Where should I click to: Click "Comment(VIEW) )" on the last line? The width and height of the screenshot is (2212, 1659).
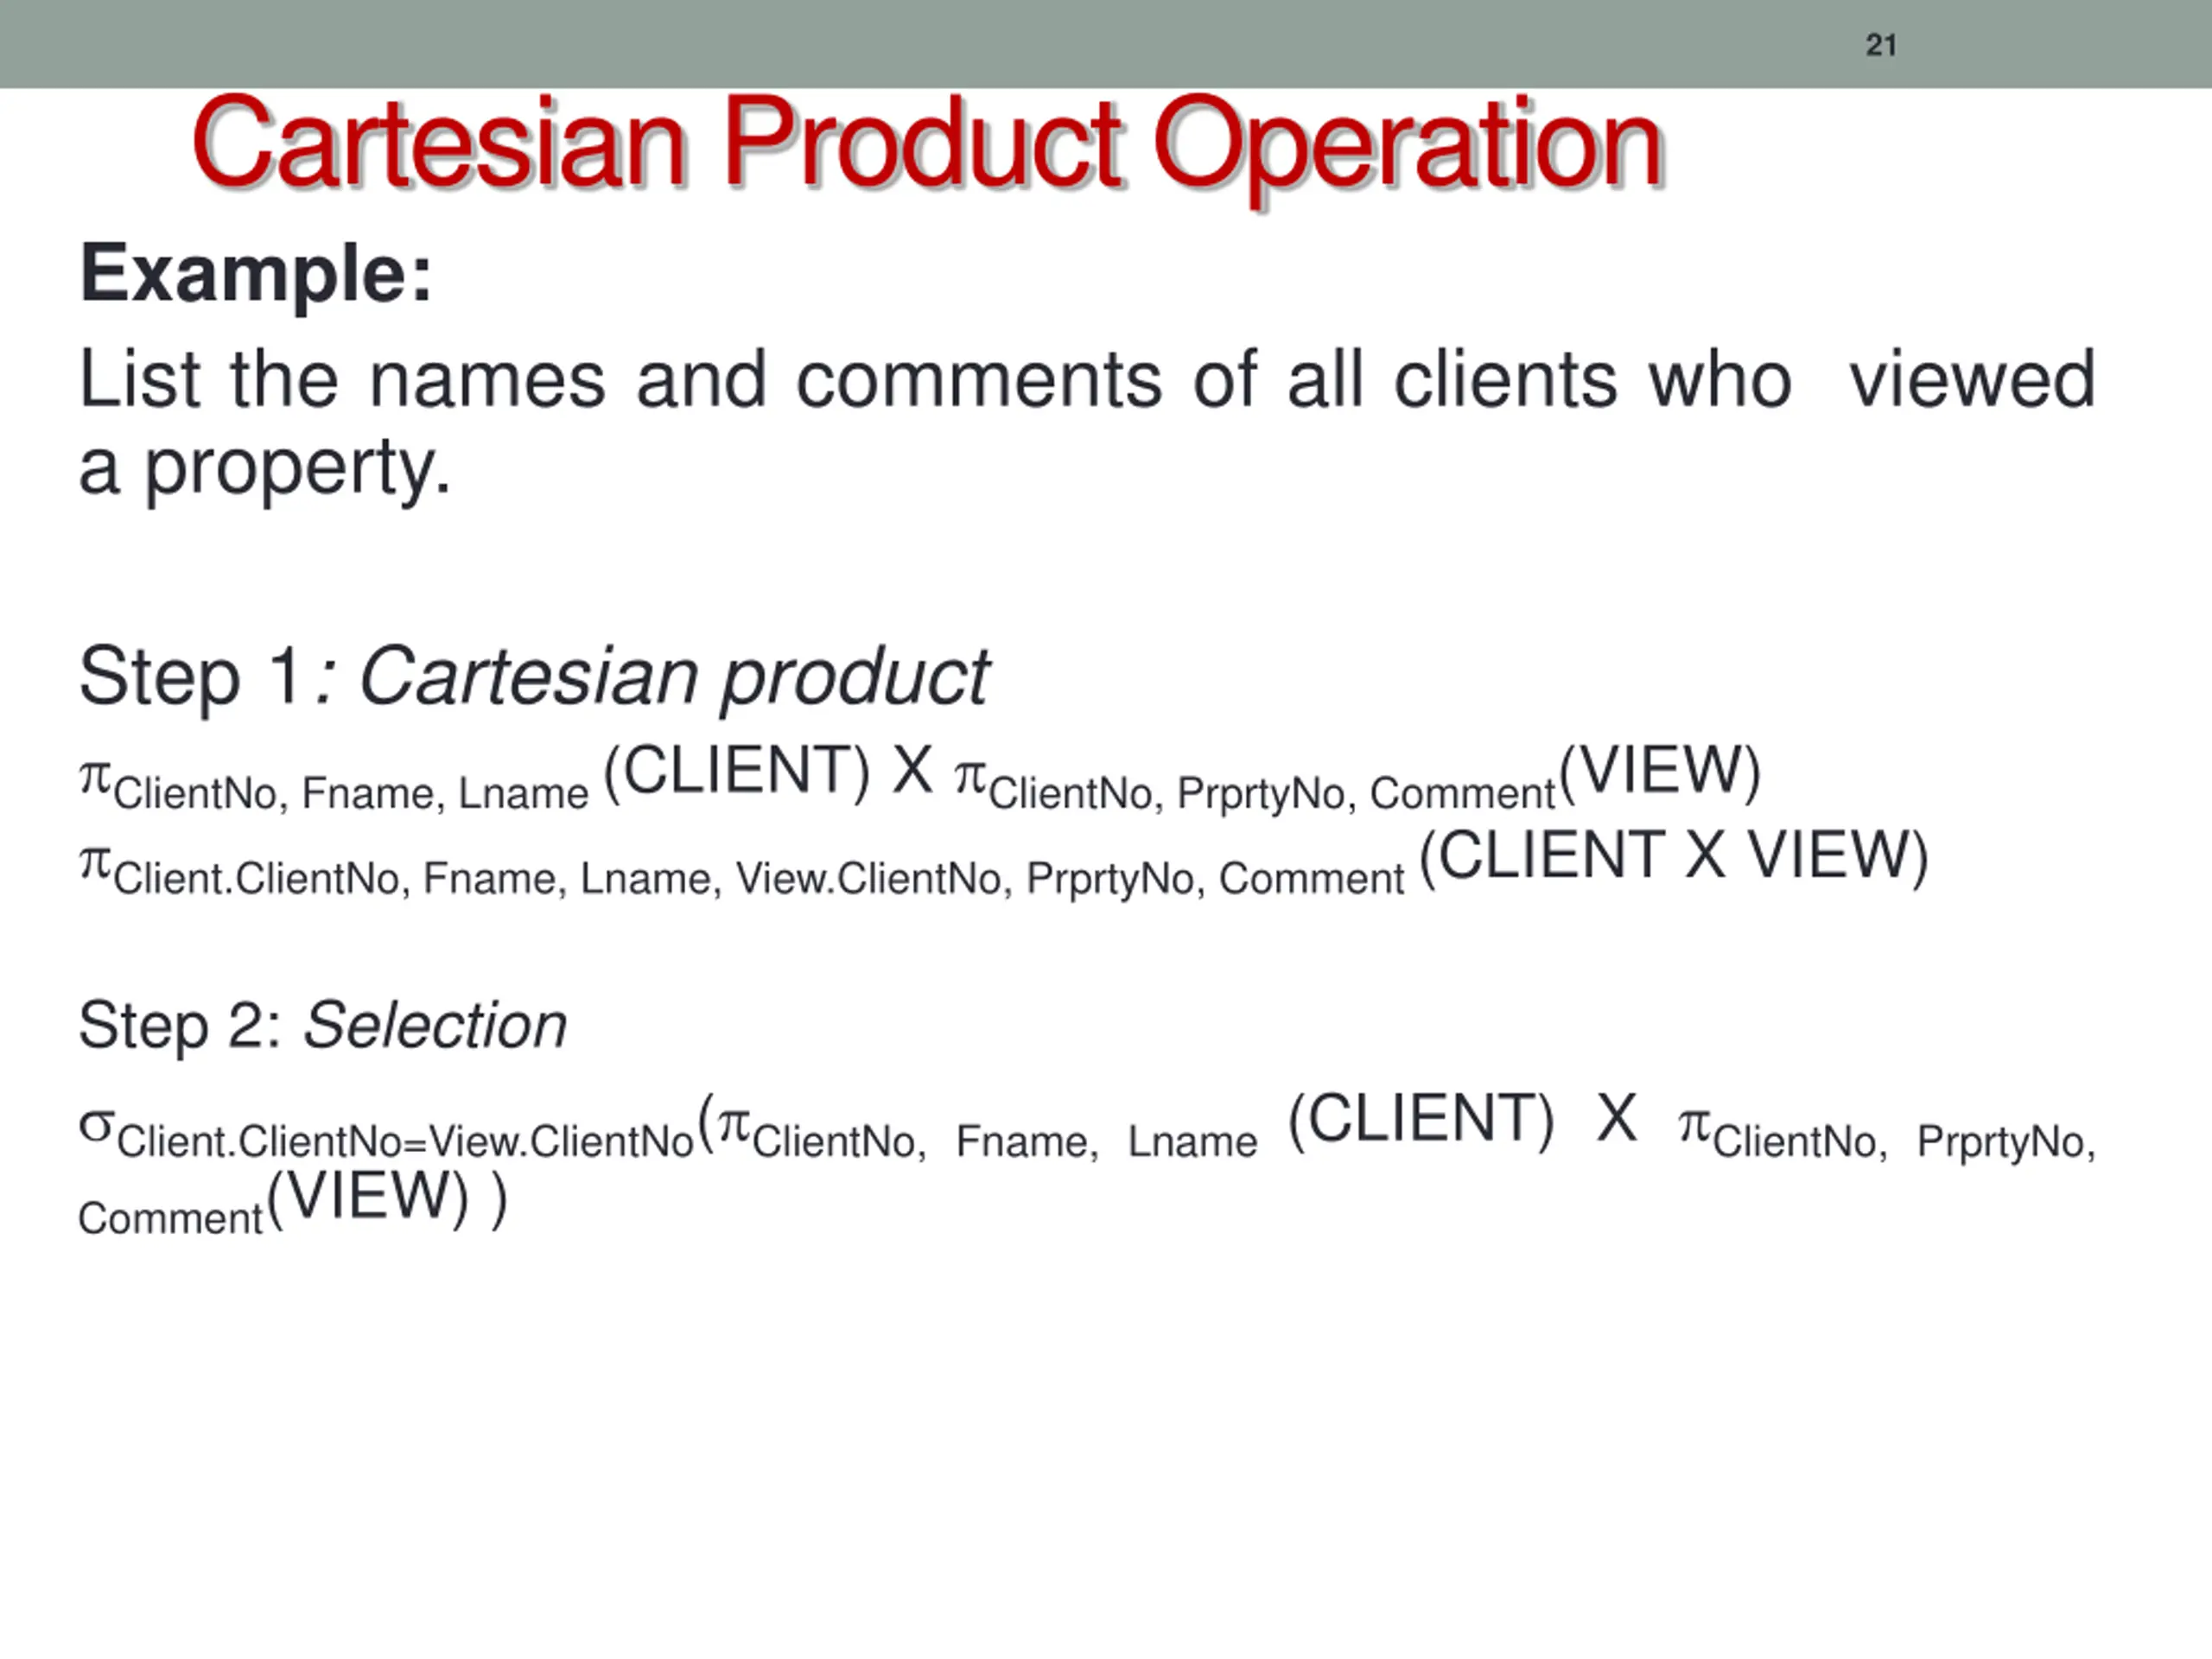pyautogui.click(x=293, y=1201)
